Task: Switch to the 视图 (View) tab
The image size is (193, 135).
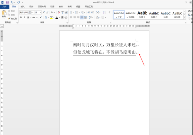Action: [78, 7]
